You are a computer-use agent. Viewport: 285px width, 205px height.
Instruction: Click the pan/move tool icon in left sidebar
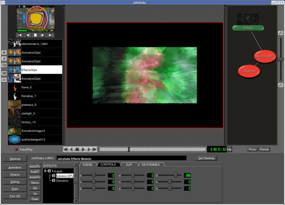(4, 52)
